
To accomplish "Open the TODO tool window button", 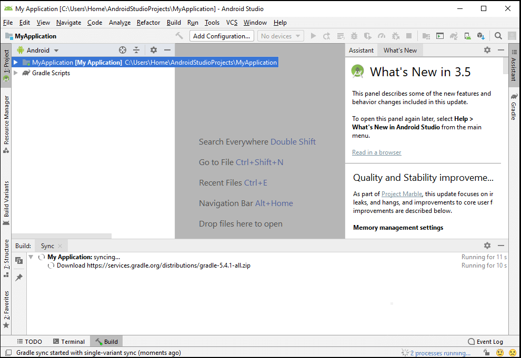I will (29, 341).
